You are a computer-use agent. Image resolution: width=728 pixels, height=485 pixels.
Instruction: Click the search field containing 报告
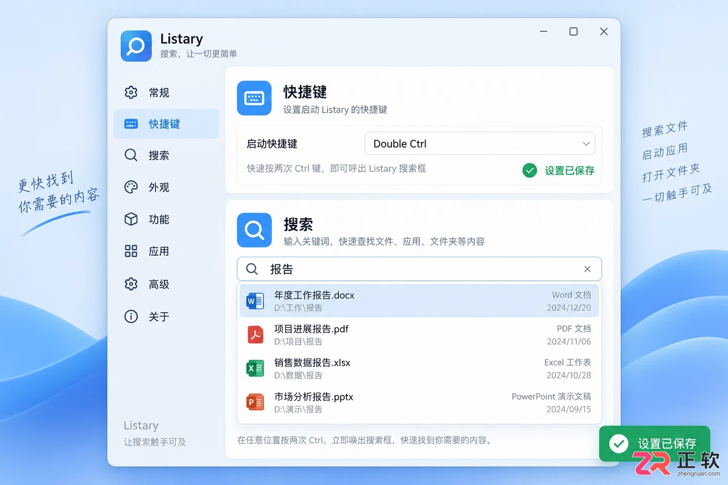pos(419,269)
